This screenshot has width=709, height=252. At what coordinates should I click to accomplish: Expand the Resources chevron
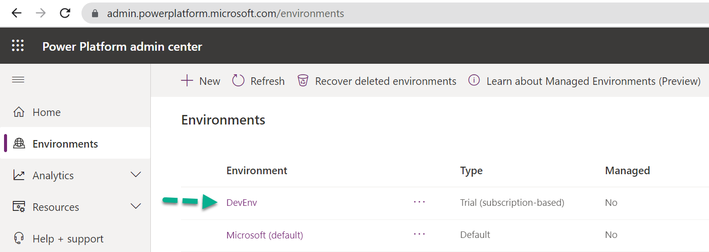[136, 207]
